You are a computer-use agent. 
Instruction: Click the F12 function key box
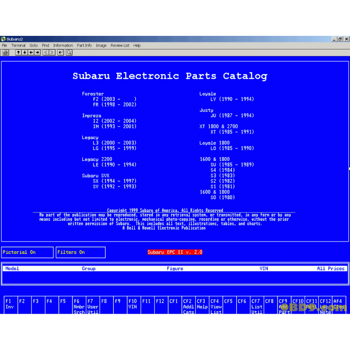(x=161, y=305)
